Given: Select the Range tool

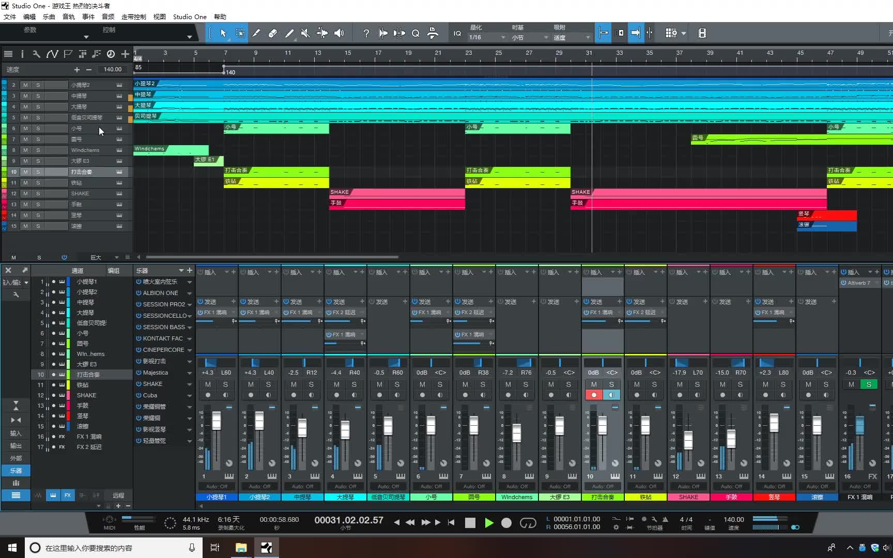Looking at the screenshot, I should 240,33.
